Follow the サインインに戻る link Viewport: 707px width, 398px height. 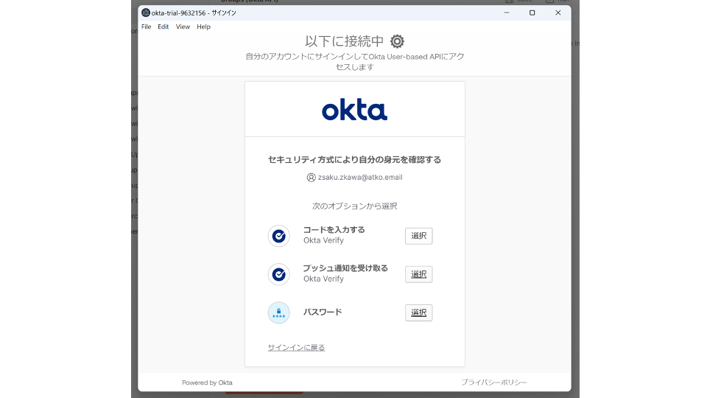(296, 347)
